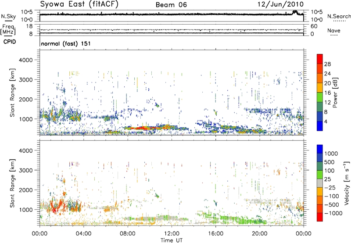Click 'Slant Range [km]' label of power panel

point(12,93)
